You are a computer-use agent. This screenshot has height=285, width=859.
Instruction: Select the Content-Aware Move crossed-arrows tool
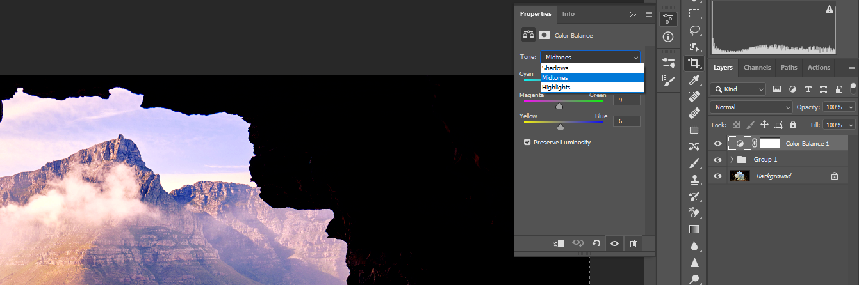point(694,146)
